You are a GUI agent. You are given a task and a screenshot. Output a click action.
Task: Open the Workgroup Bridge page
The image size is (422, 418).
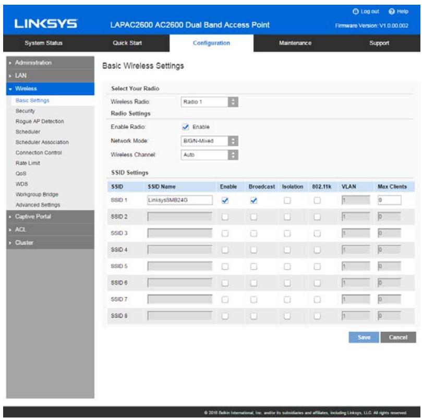click(37, 195)
